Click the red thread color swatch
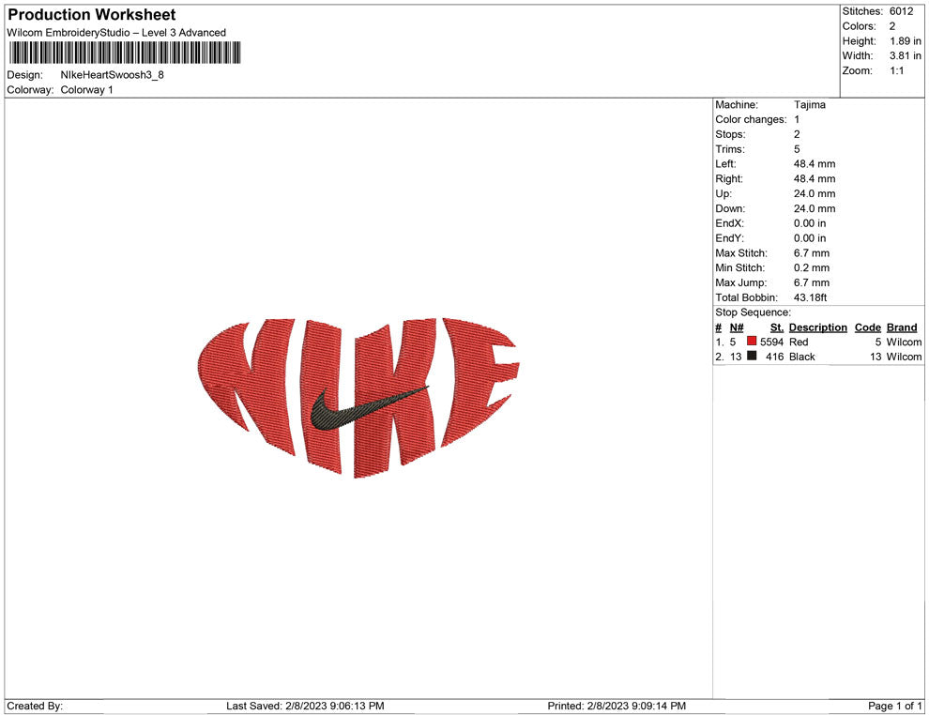 [752, 341]
